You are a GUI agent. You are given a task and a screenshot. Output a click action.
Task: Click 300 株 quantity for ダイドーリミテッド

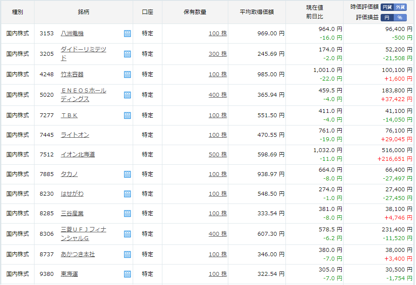point(218,54)
